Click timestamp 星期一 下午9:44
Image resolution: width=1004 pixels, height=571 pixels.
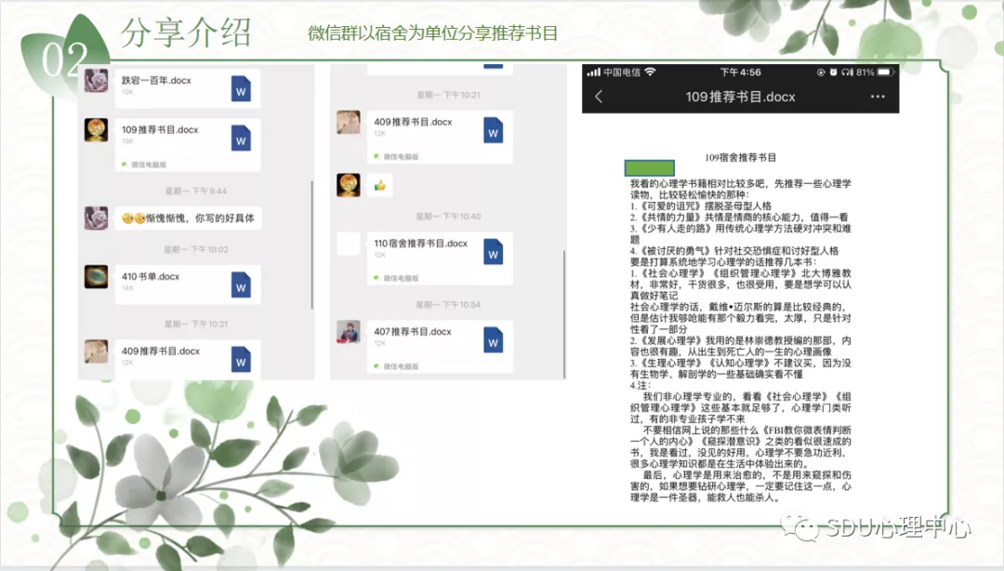(196, 191)
